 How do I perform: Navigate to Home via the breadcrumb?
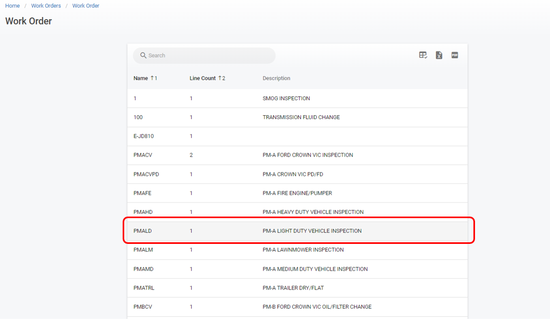[x=12, y=5]
